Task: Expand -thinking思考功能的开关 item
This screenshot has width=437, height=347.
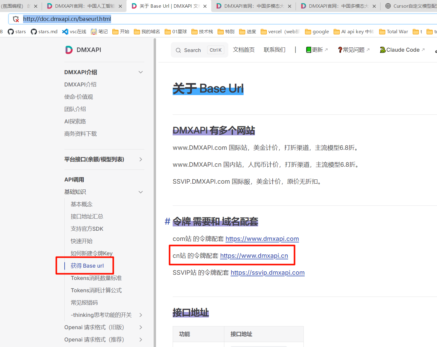Action: [141, 315]
